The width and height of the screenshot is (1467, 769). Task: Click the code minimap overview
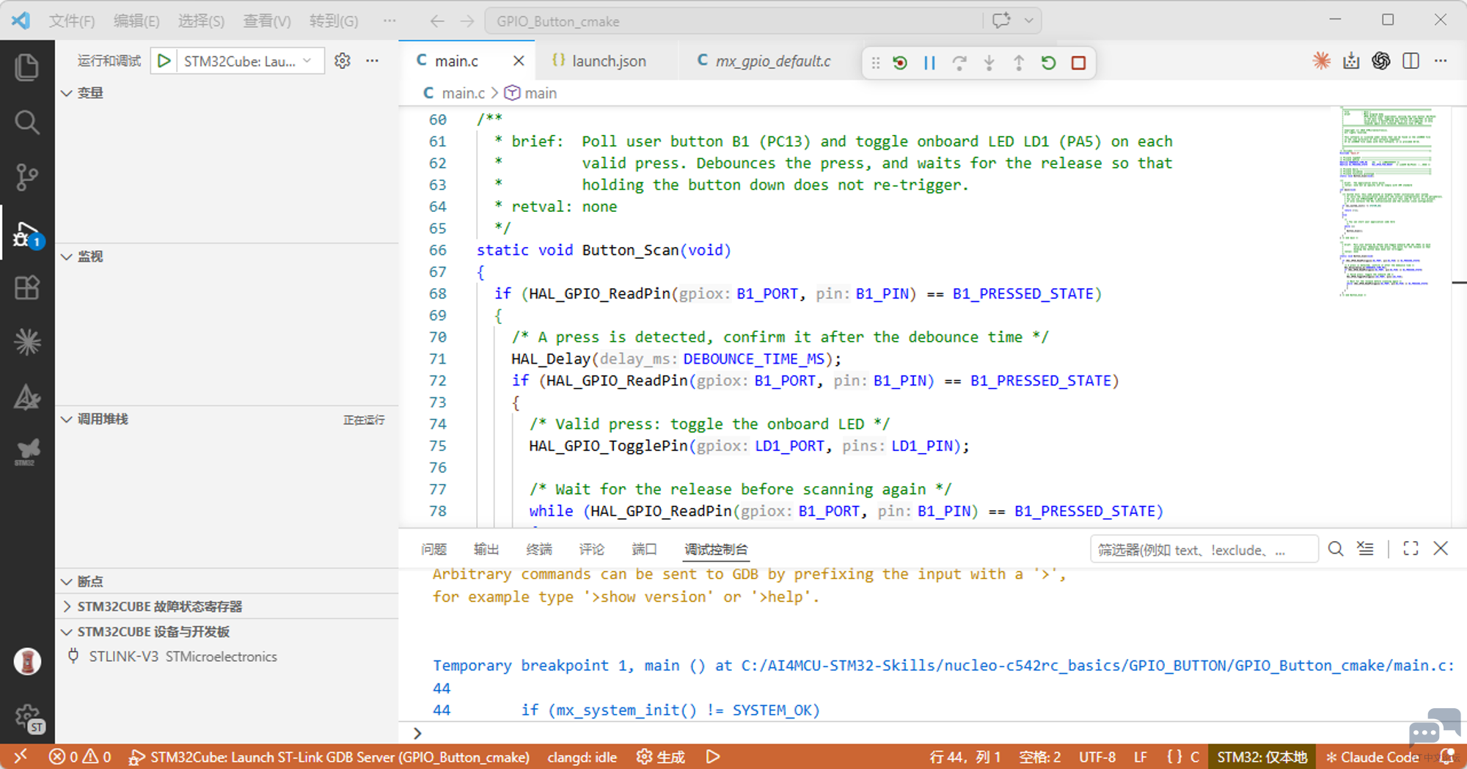(1391, 202)
